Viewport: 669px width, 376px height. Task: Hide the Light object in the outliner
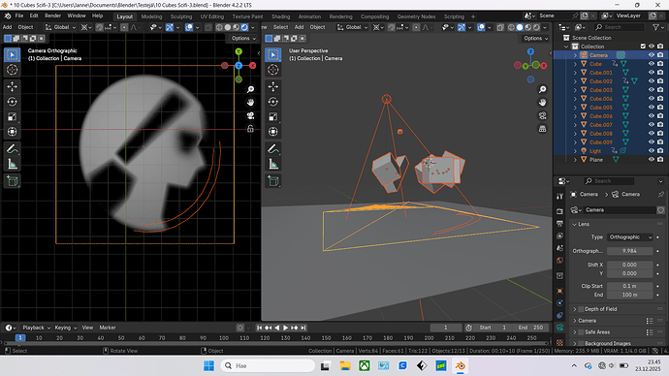652,150
